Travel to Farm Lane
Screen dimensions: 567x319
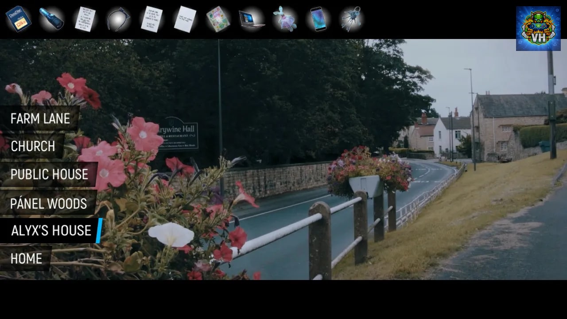coord(40,118)
